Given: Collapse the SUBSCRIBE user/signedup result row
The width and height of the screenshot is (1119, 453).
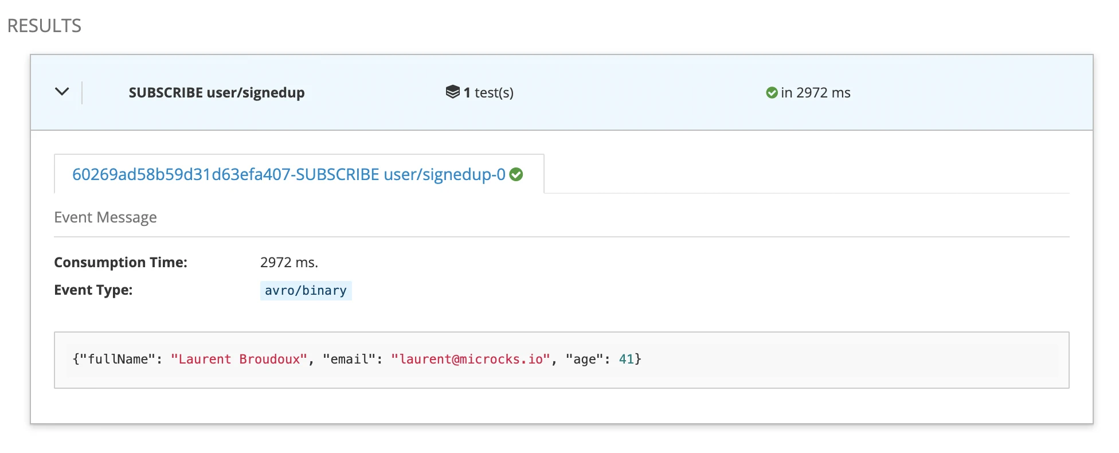Looking at the screenshot, I should tap(62, 92).
